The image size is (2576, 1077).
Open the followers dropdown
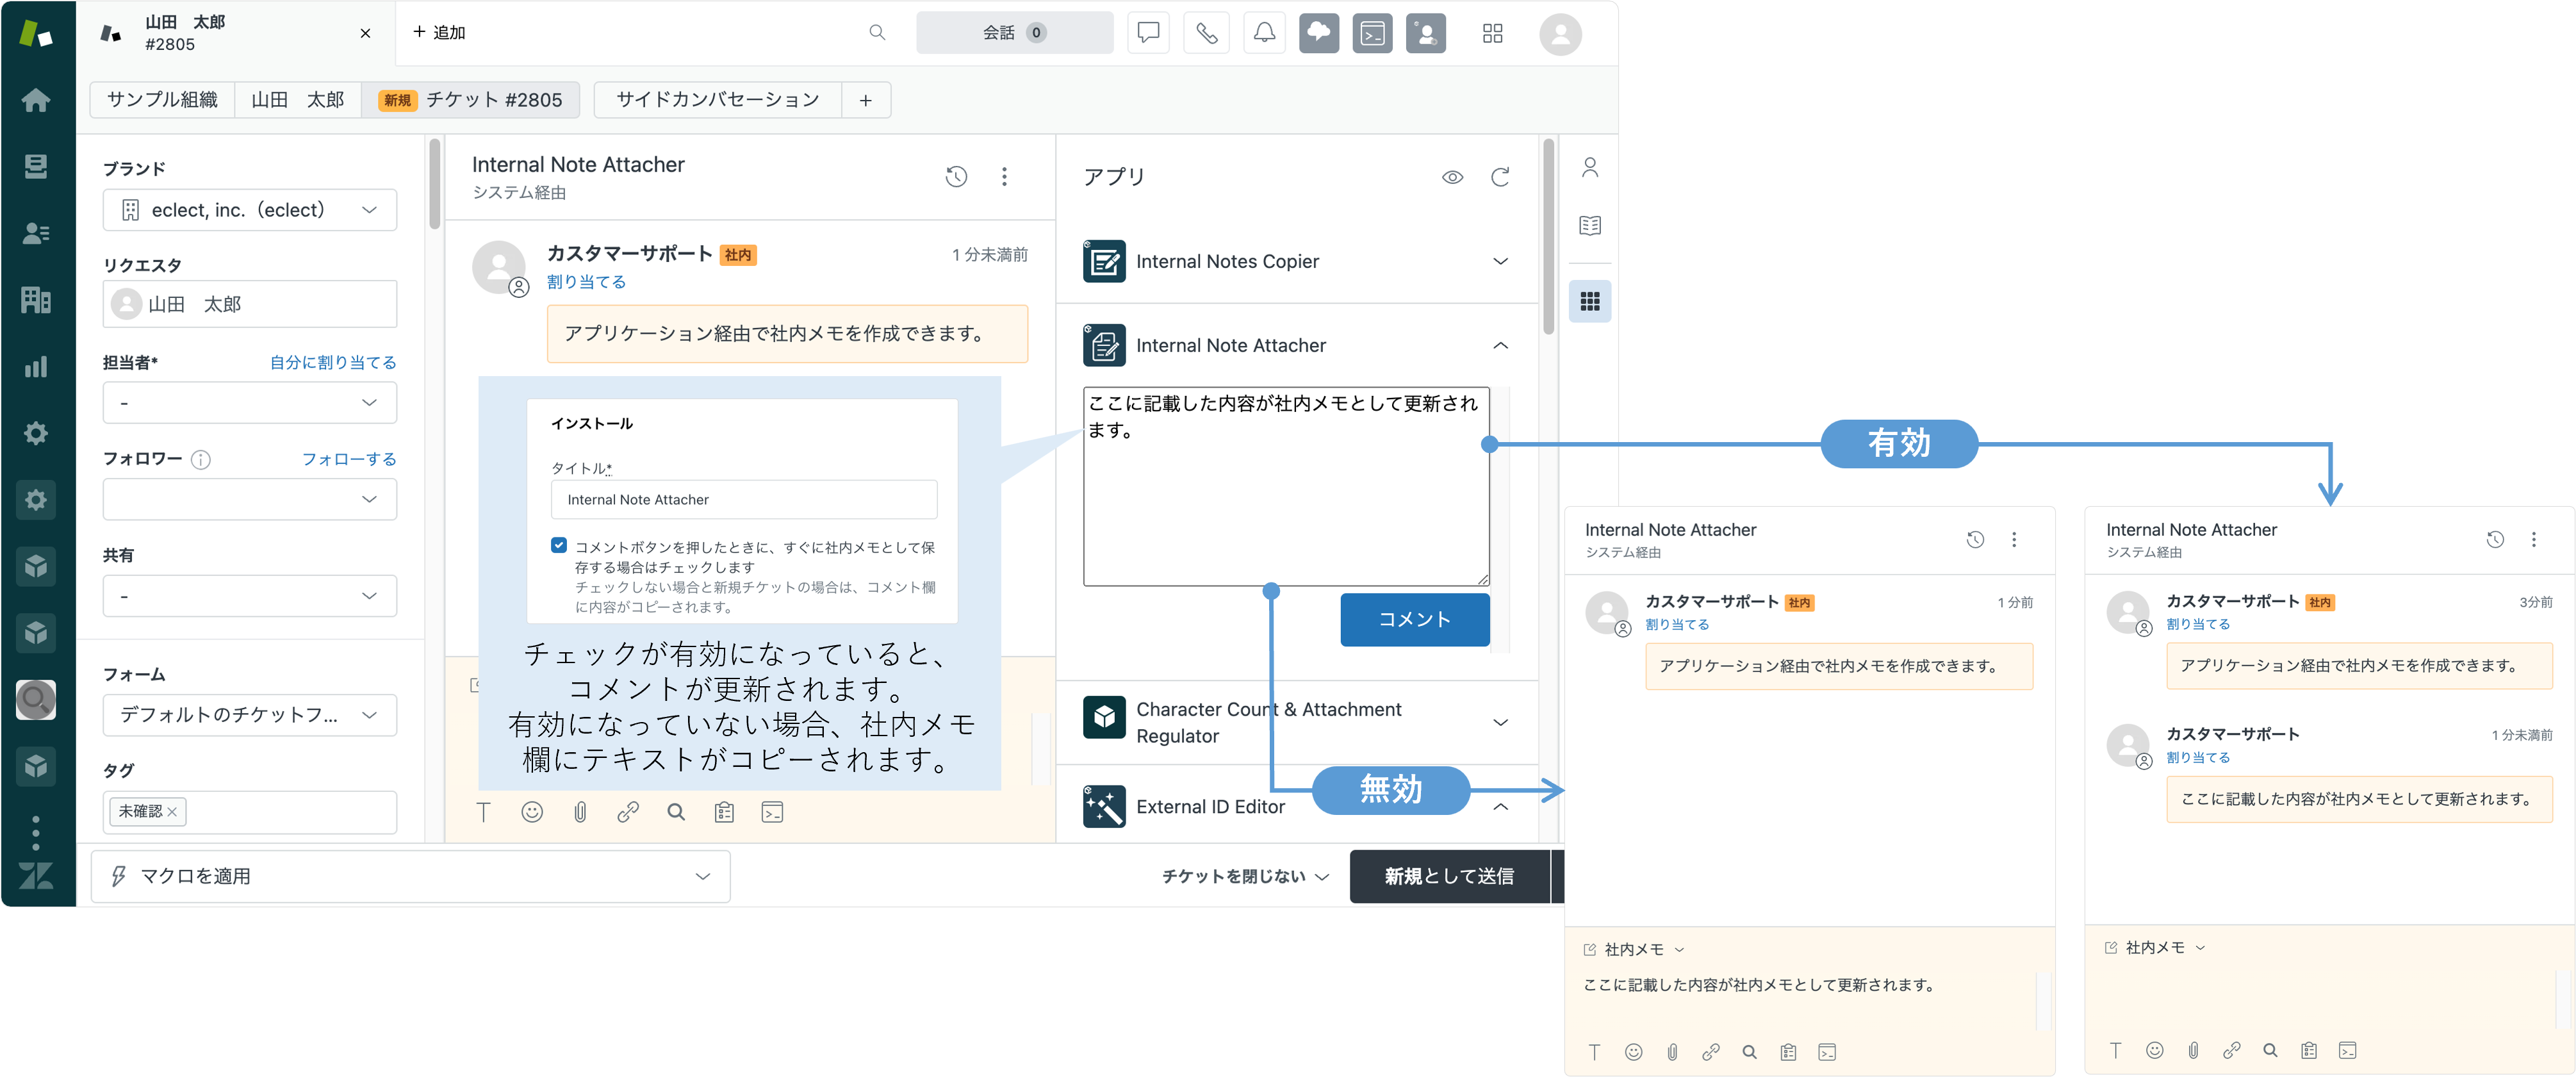click(250, 498)
